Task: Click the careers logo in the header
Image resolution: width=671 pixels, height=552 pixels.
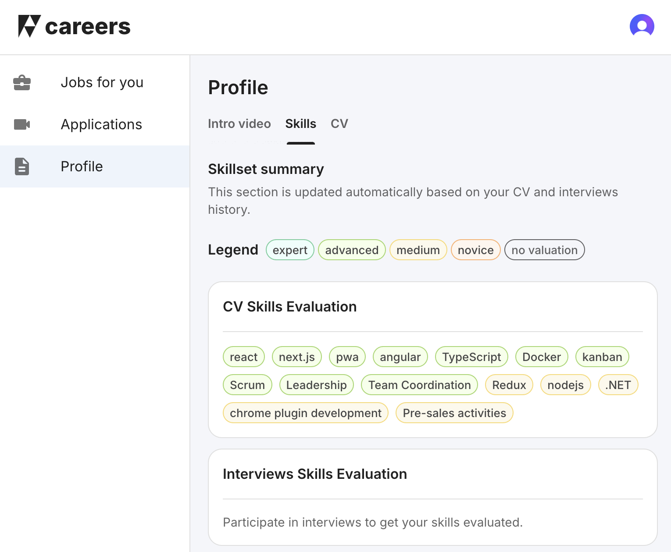Action: pos(75,26)
